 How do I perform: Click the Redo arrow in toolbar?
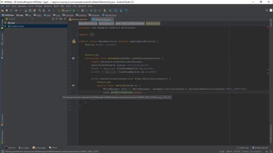click(20, 11)
